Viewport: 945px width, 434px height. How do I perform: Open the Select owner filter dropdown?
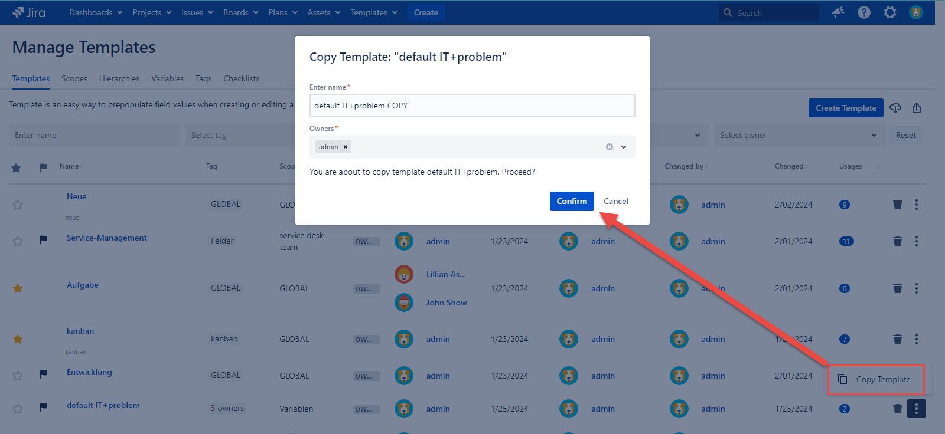point(799,135)
